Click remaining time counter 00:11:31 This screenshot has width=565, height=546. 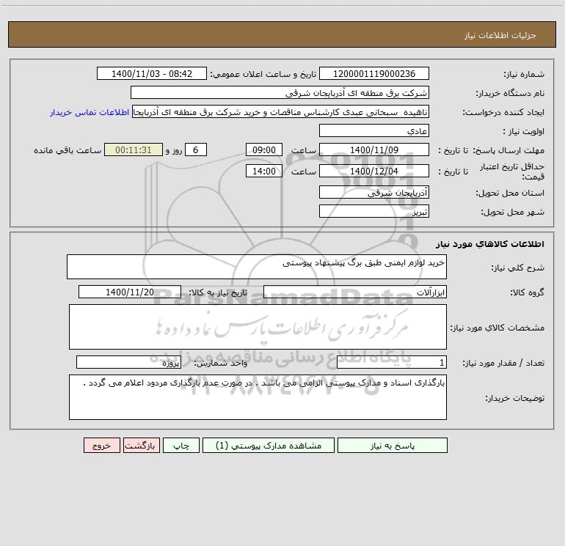(134, 150)
